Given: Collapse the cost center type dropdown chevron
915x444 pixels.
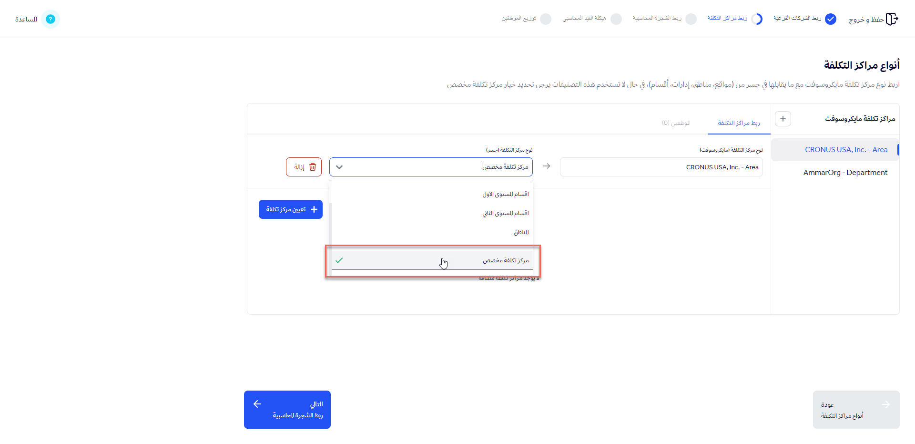Looking at the screenshot, I should click(339, 167).
